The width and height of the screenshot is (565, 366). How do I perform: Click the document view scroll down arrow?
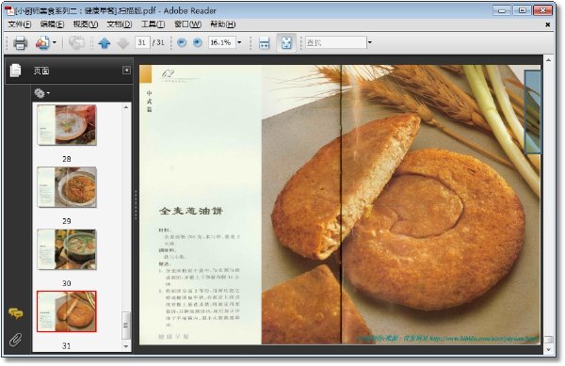(548, 349)
